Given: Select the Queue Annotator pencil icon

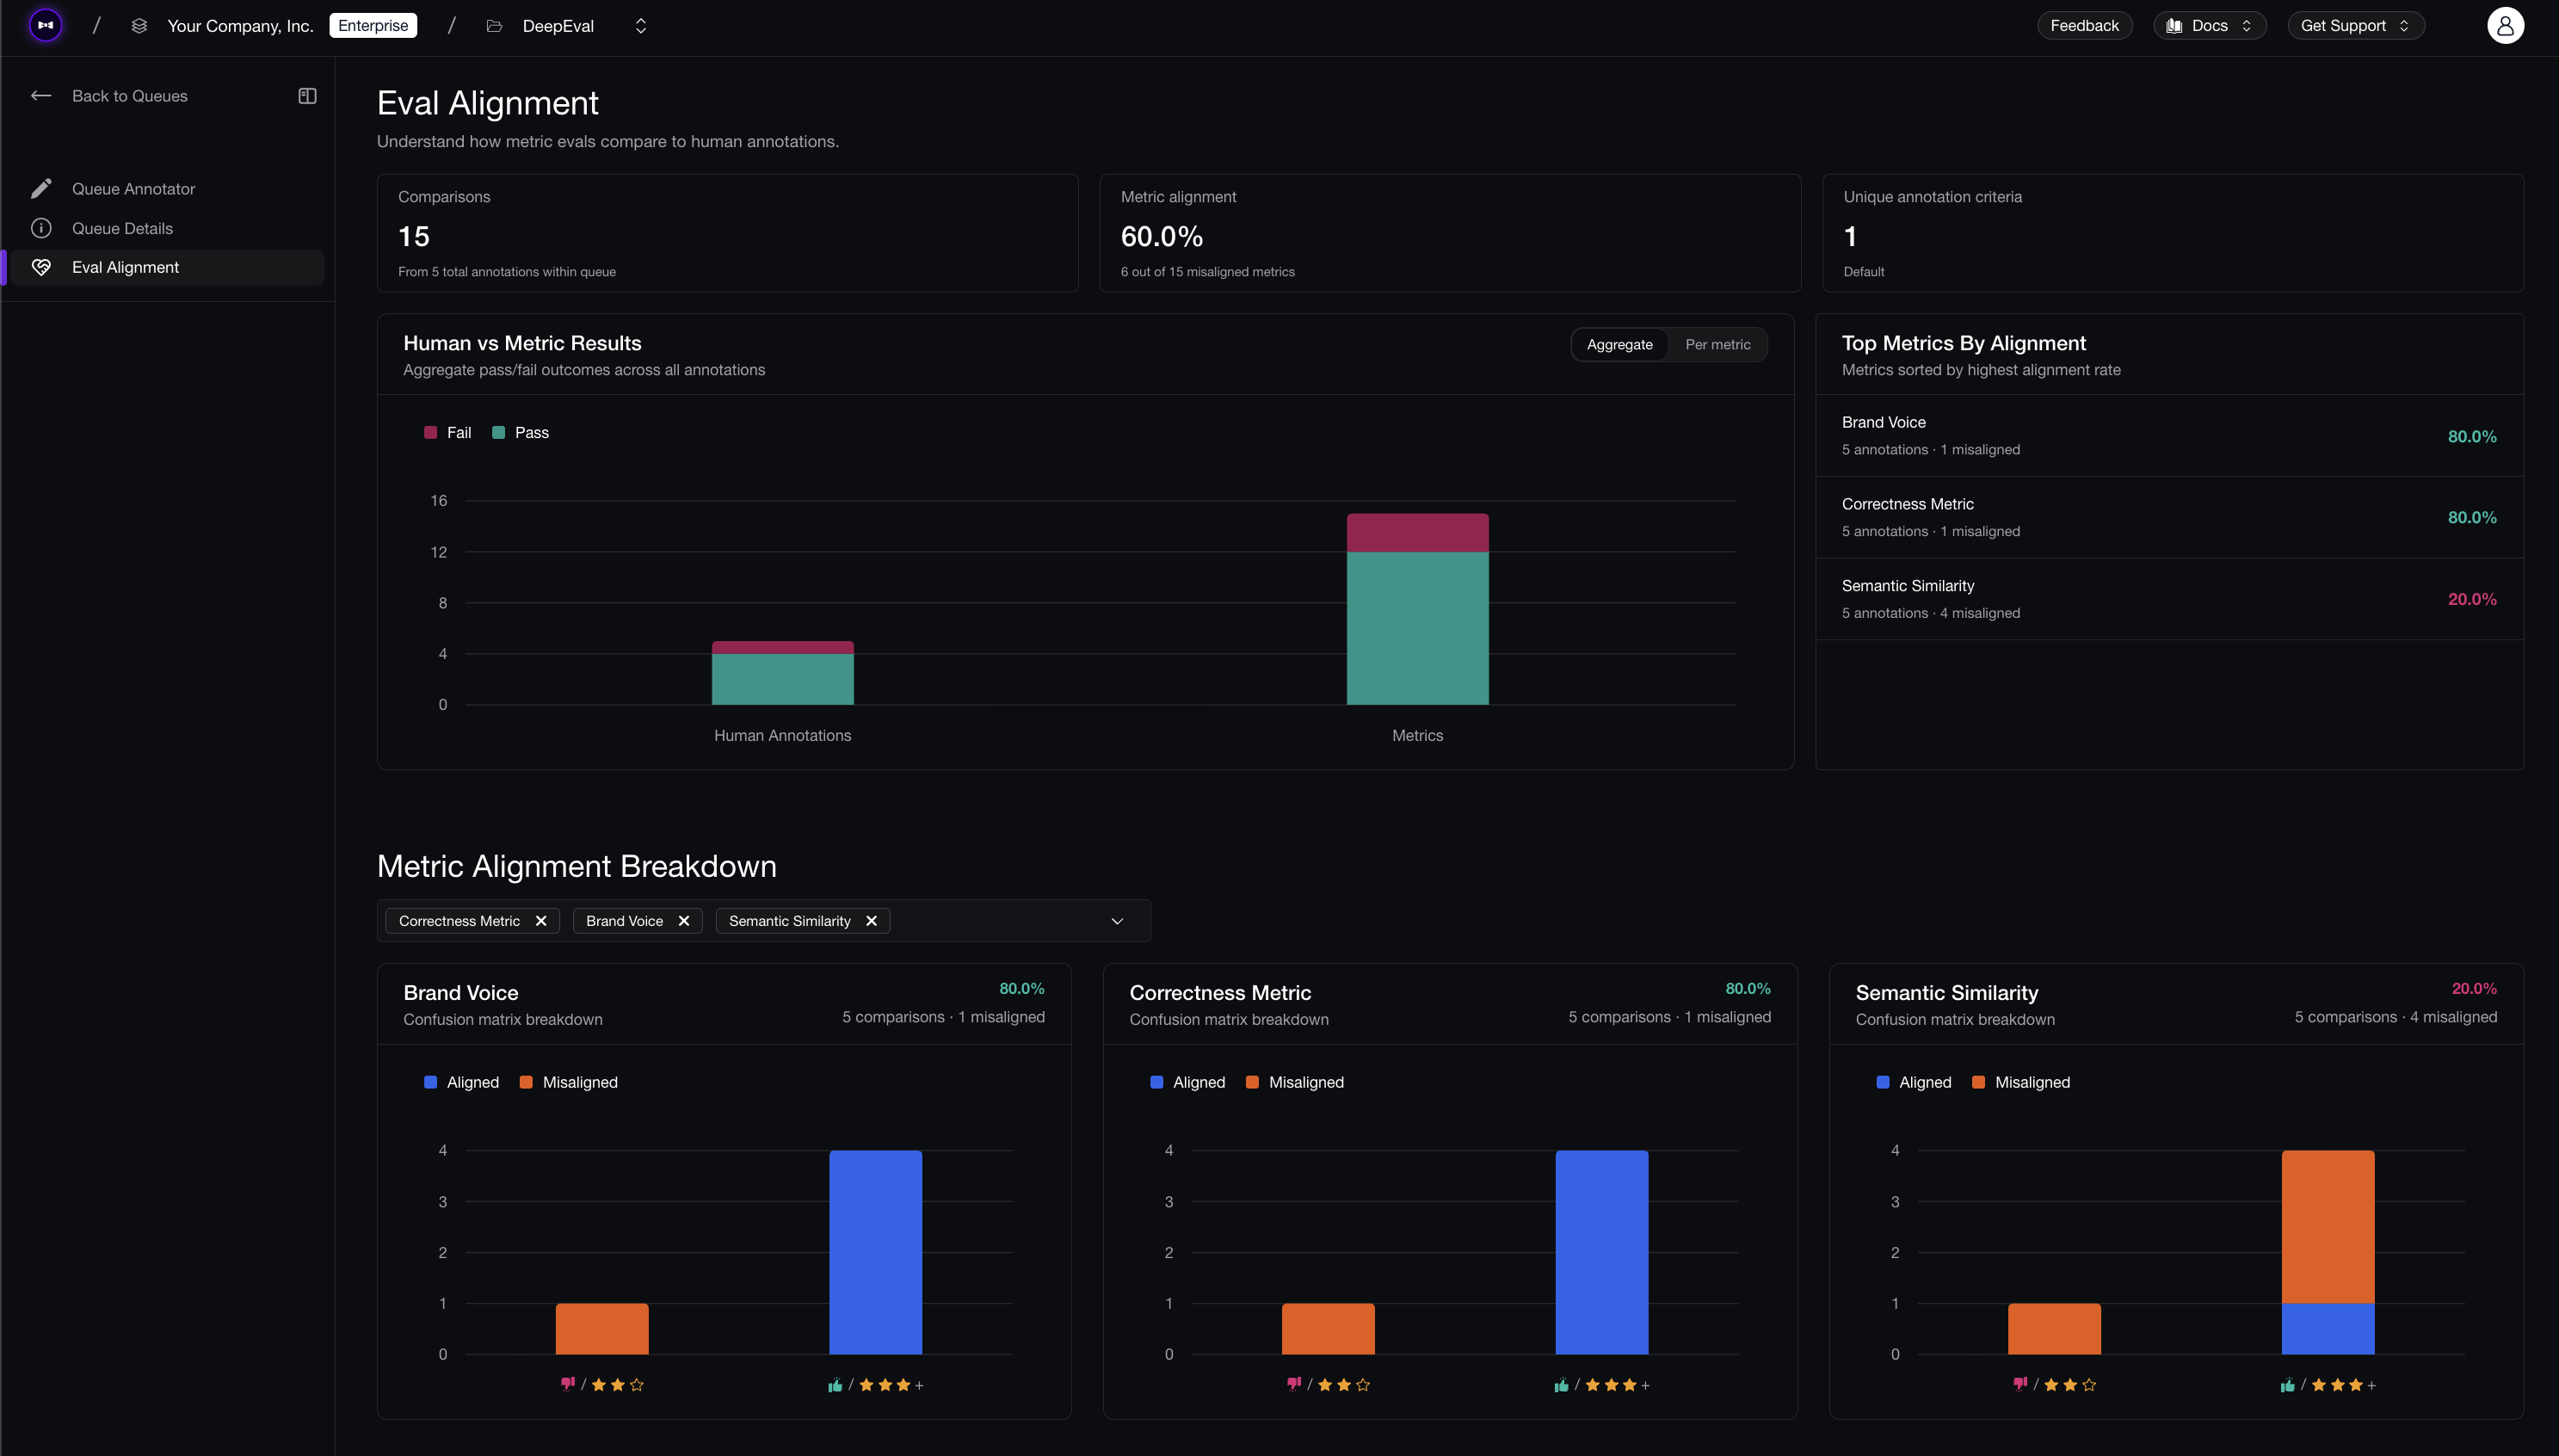Looking at the screenshot, I should tap(41, 188).
